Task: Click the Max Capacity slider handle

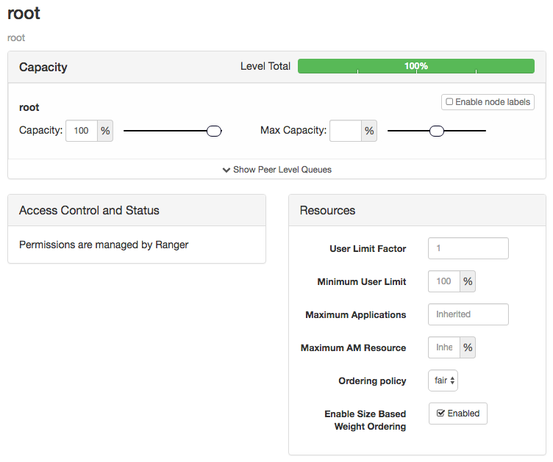Action: click(436, 131)
